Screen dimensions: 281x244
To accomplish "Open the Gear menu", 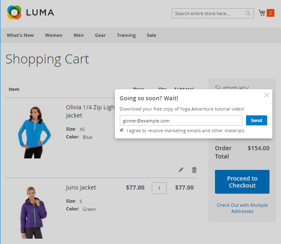I will tap(100, 35).
